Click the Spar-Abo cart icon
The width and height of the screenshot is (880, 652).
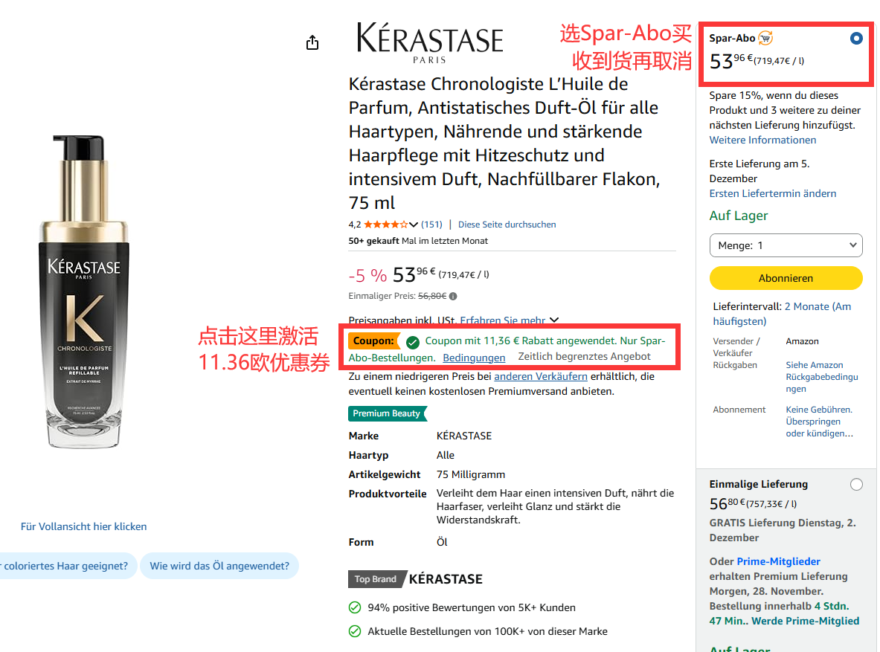tap(765, 39)
